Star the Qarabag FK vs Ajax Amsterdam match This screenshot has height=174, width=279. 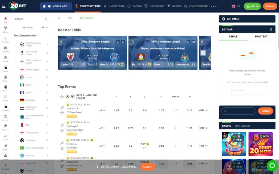(x=62, y=130)
